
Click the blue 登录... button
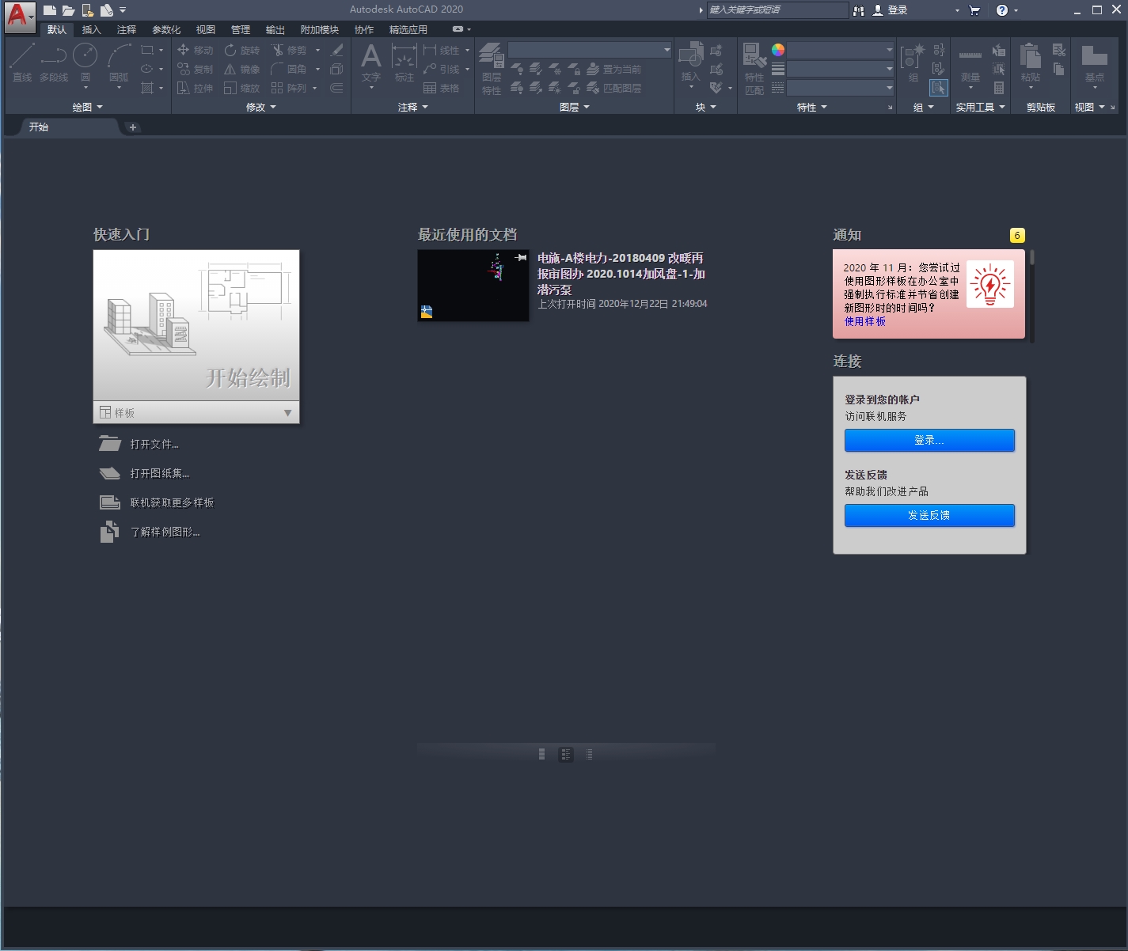point(929,440)
